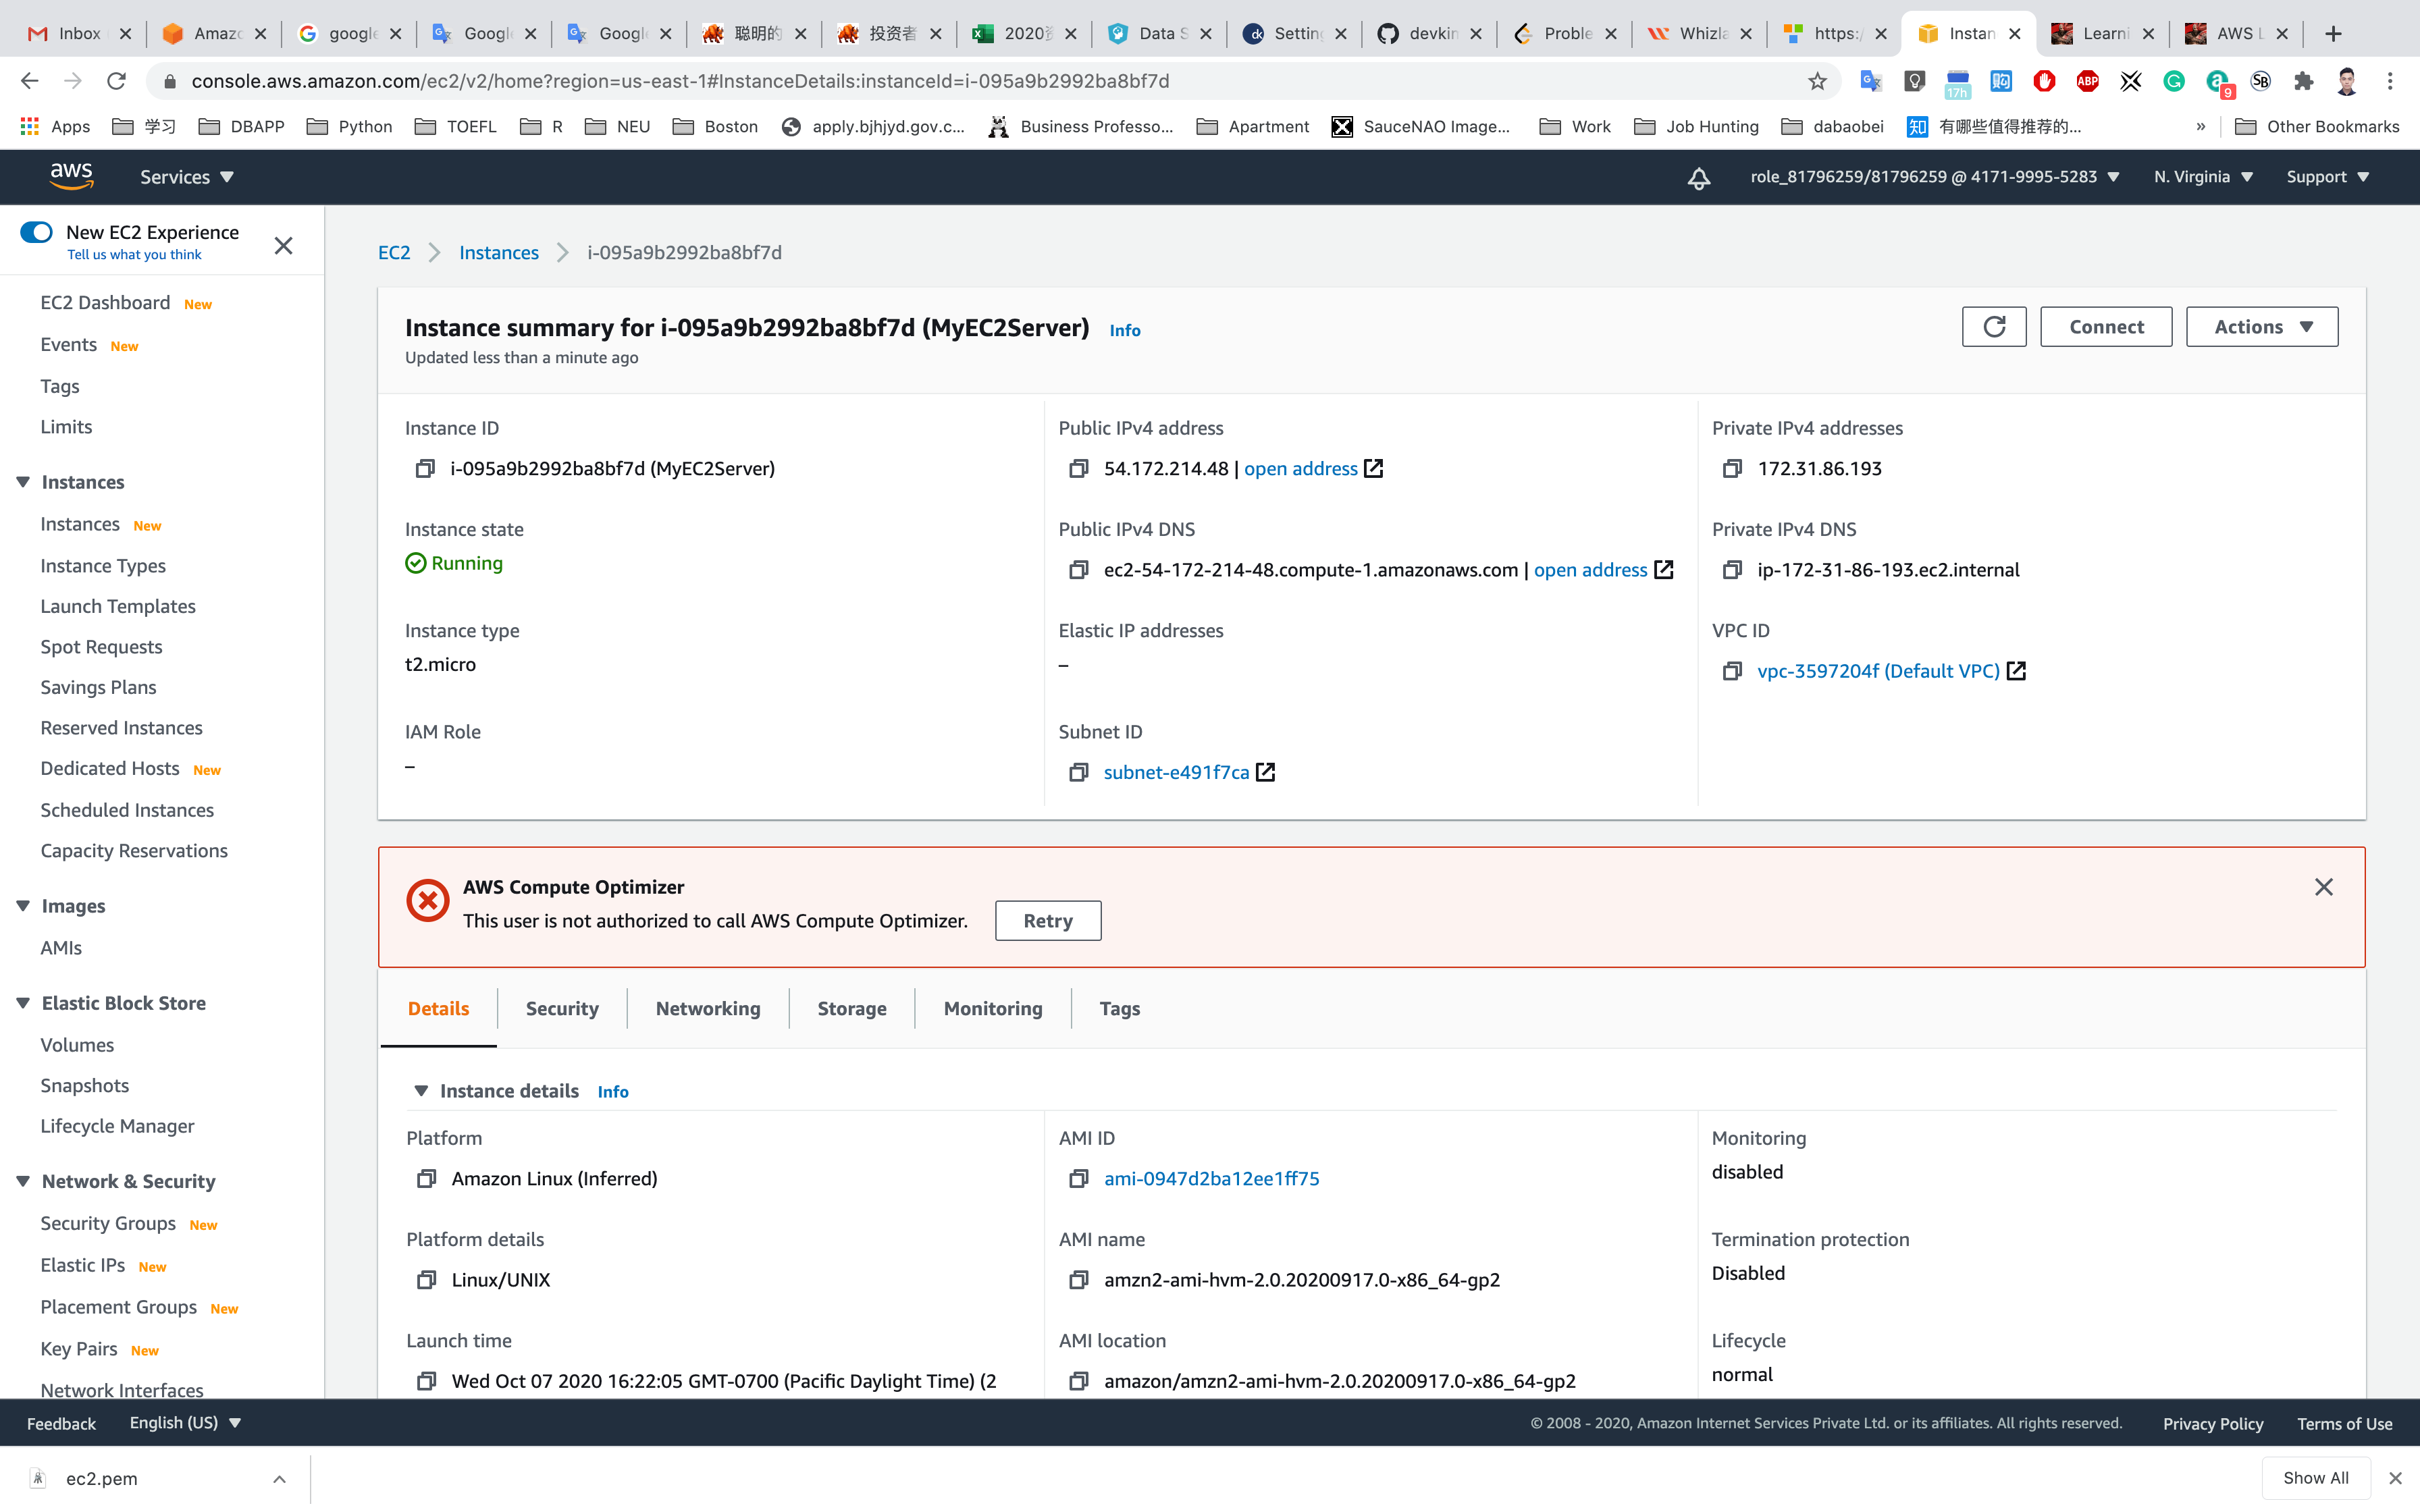This screenshot has height=1512, width=2420.
Task: Open the vpc-3597204f Default VPC link
Action: [x=1877, y=671]
